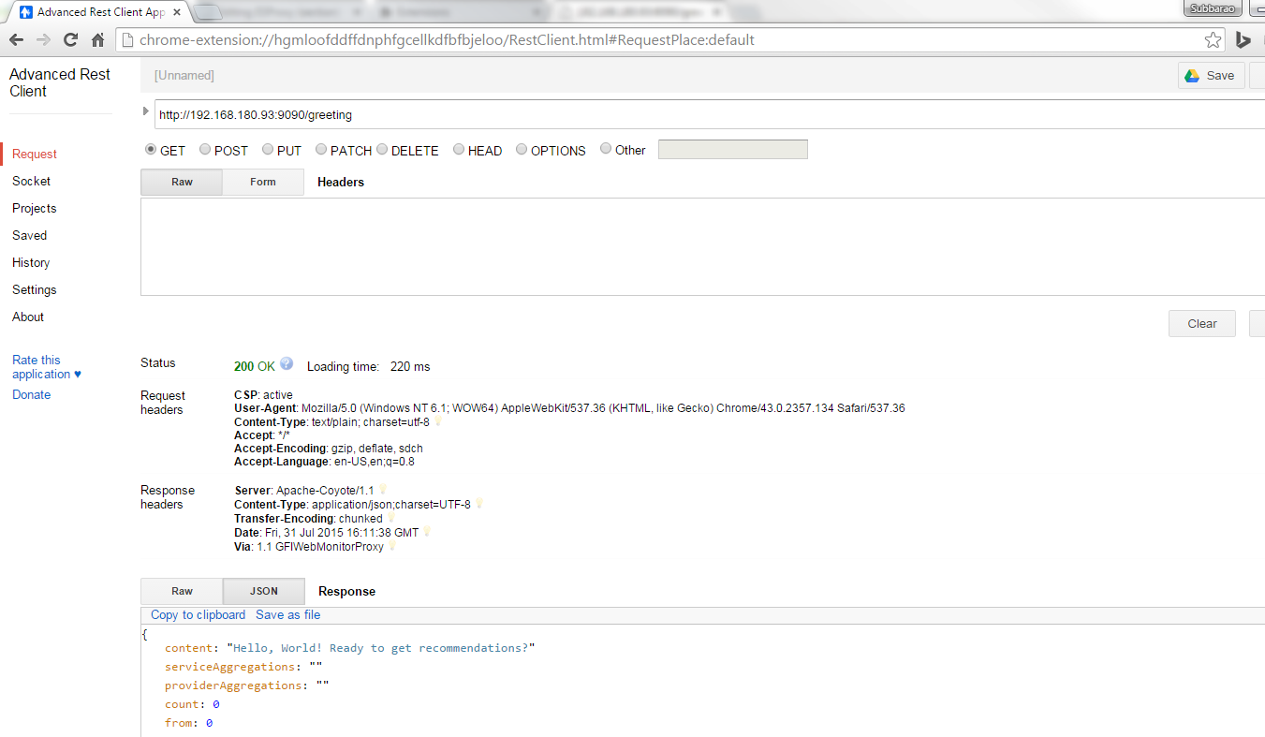This screenshot has width=1265, height=737.
Task: Click the Advanced Rest Client app title
Action: pos(60,82)
